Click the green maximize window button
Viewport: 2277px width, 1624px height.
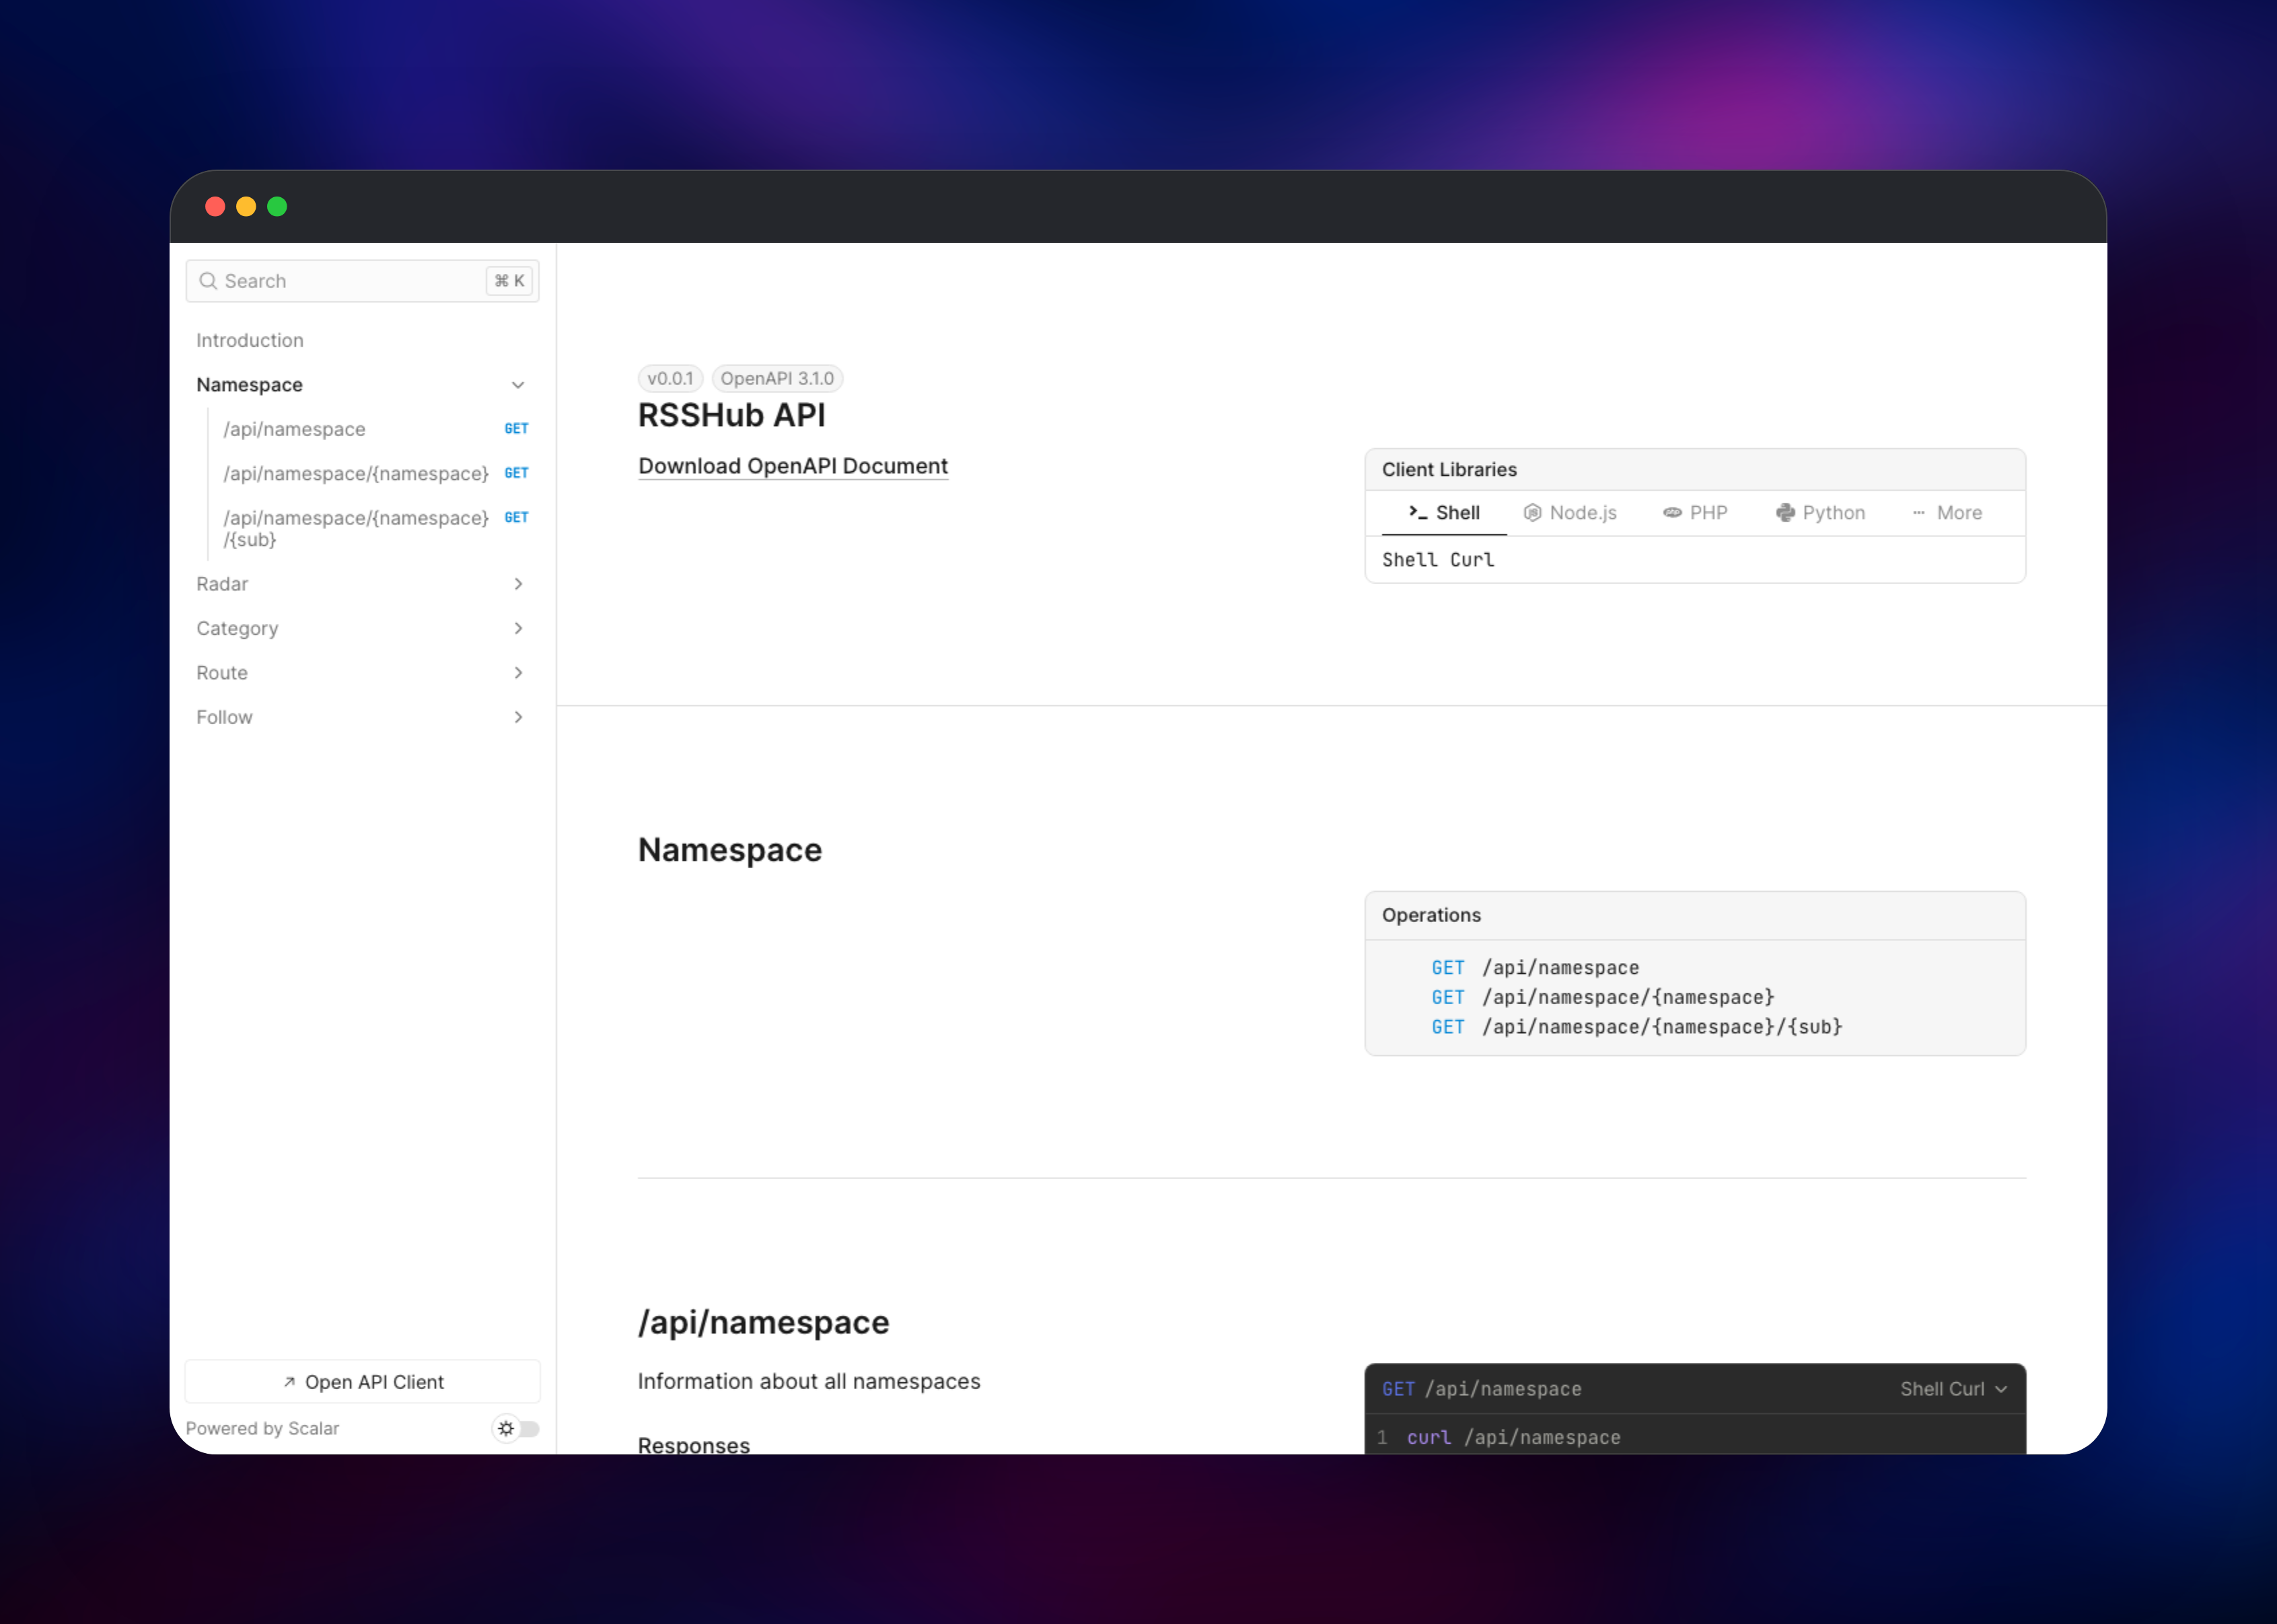click(277, 207)
